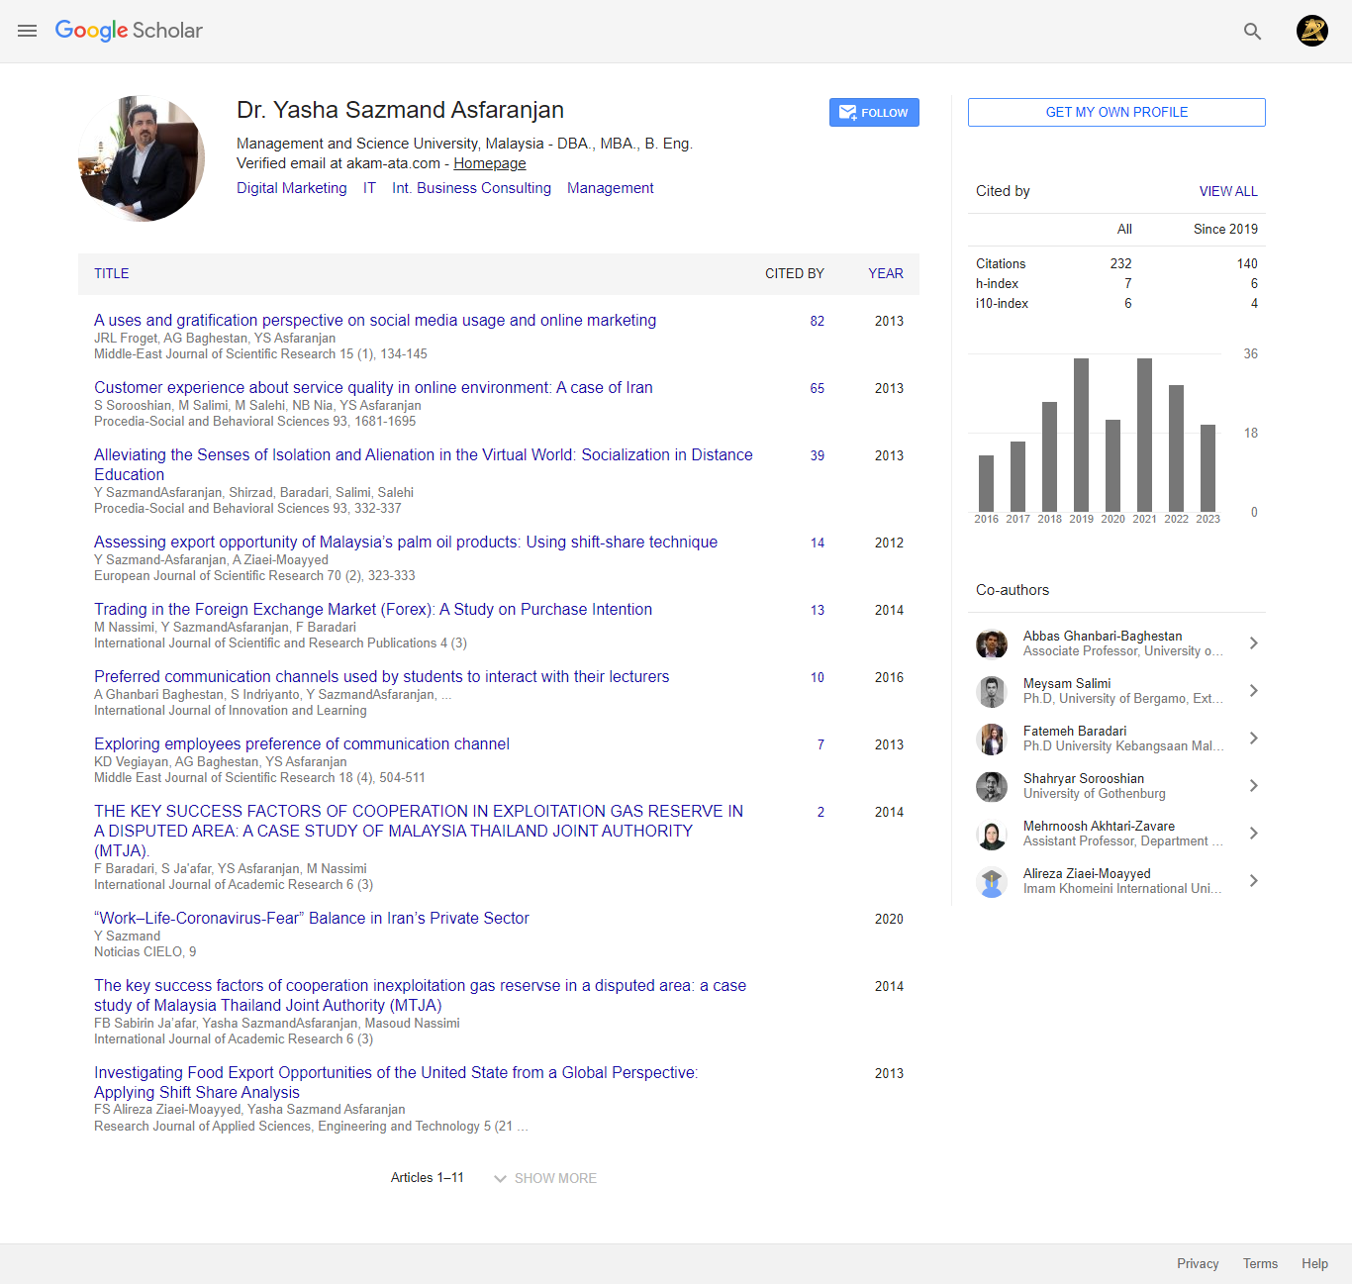Click Meysam Salimi avatar photo
This screenshot has width=1352, height=1284.
pyautogui.click(x=992, y=691)
